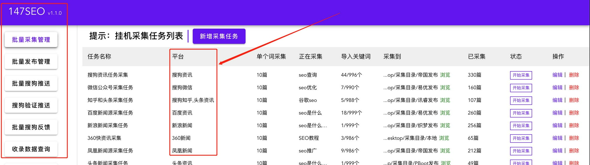The height and width of the screenshot is (165, 590).
Task: Edit the 微信公众号采集任务 task
Action: 557,88
